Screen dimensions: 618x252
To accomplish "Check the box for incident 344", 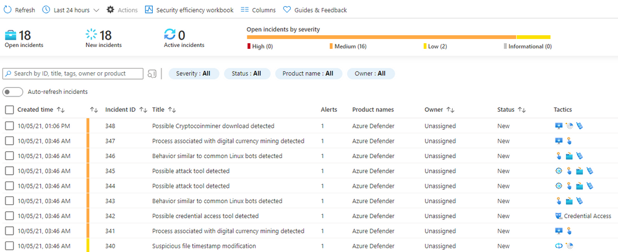I will 9,186.
